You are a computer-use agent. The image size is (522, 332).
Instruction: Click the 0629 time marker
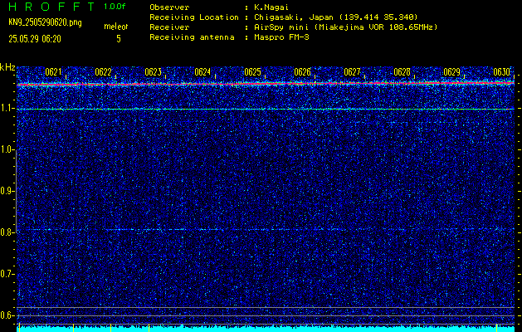[451, 72]
